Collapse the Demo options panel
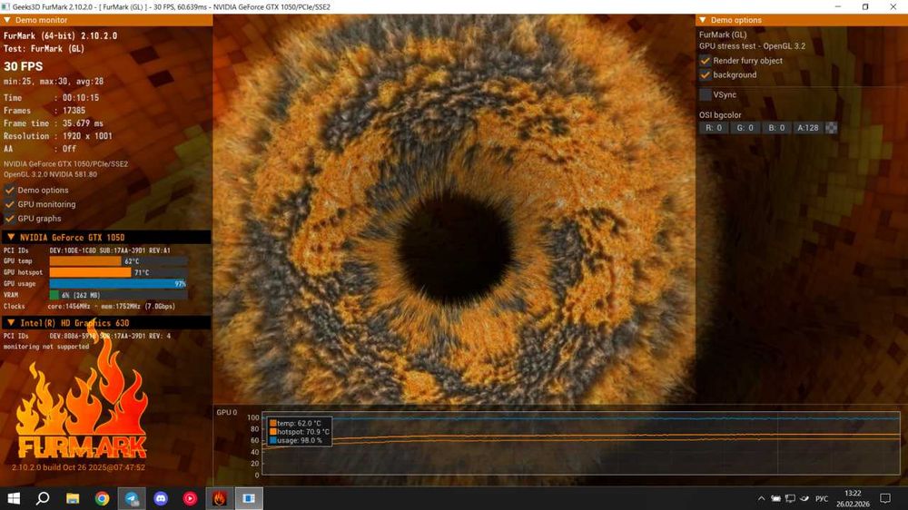The image size is (908, 510). pyautogui.click(x=703, y=20)
